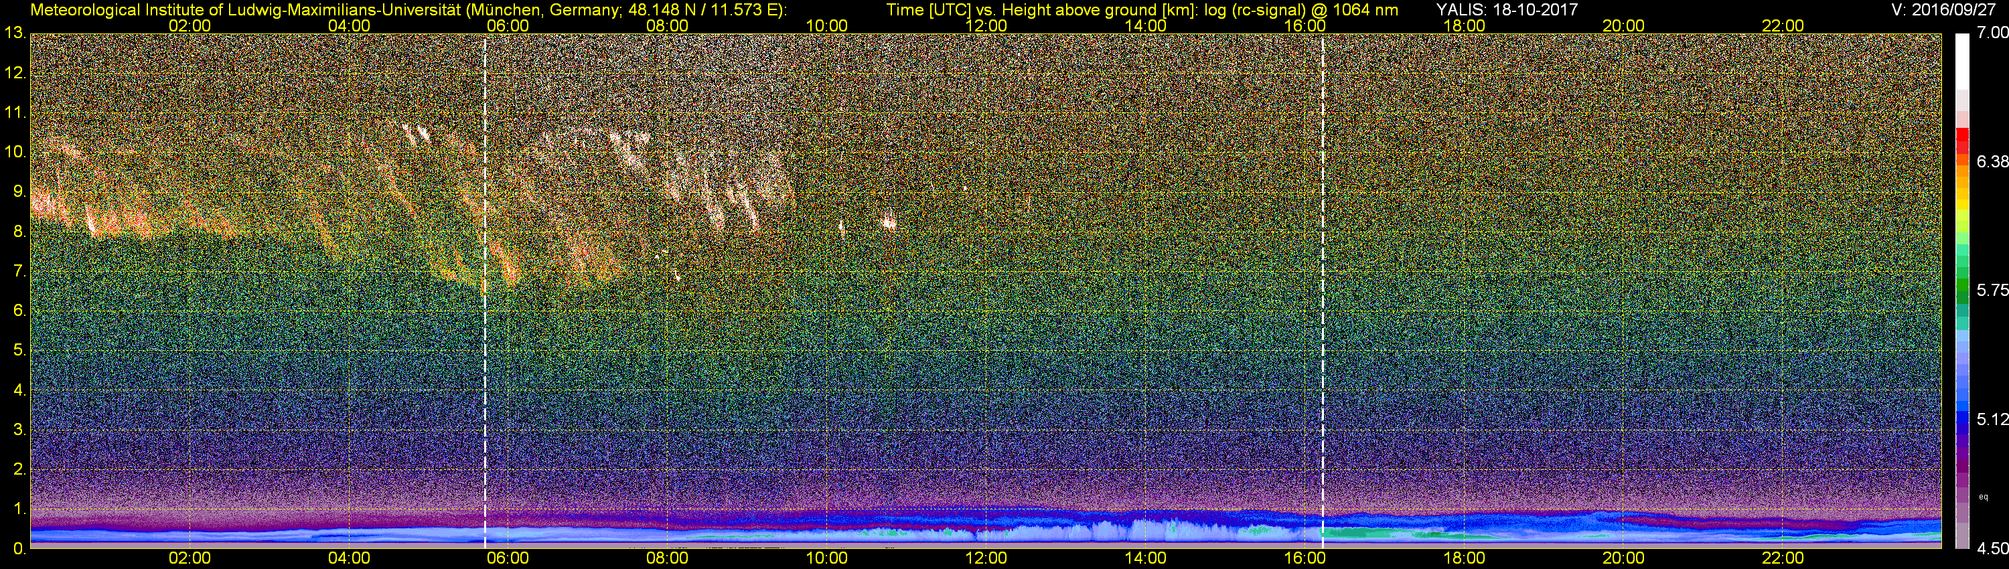Click the 12:00 label on the top time axis
This screenshot has width=2009, height=569.
(986, 25)
